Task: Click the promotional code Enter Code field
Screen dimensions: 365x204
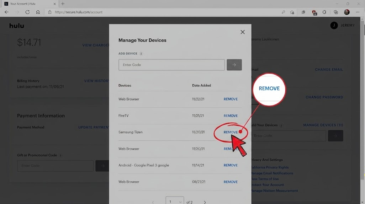Action: (55, 166)
